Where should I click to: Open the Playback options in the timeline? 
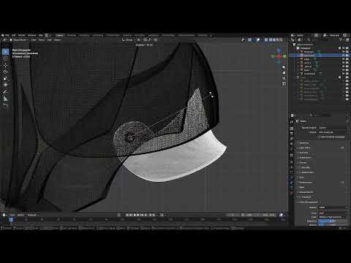point(33,215)
